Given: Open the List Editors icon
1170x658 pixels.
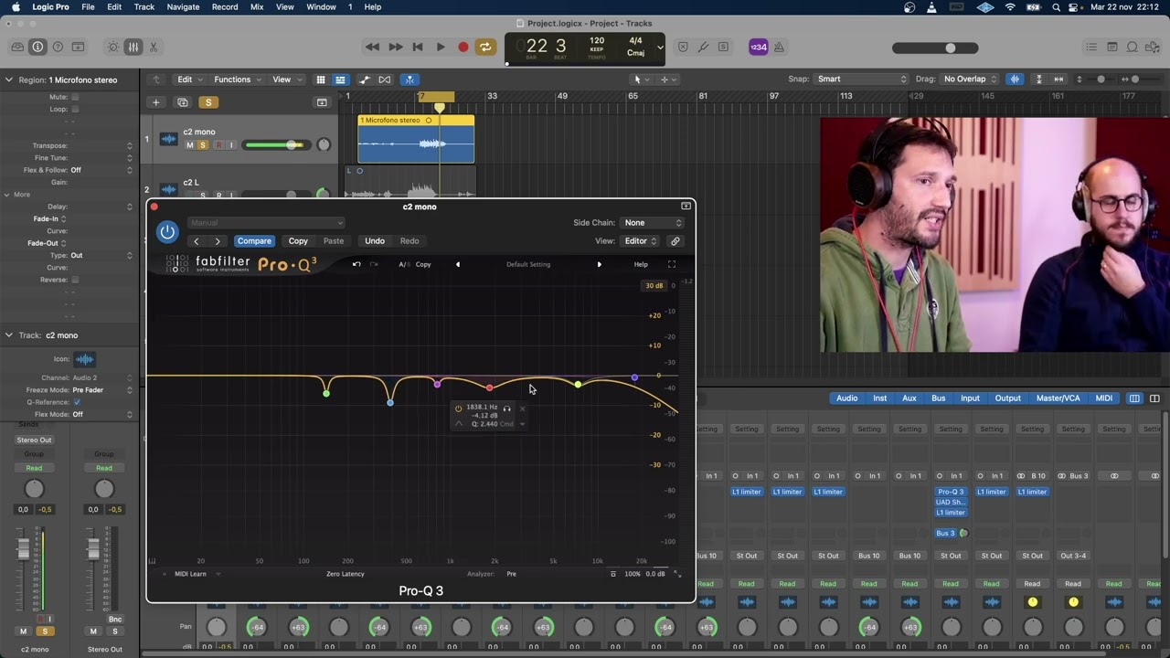Looking at the screenshot, I should 1091,47.
